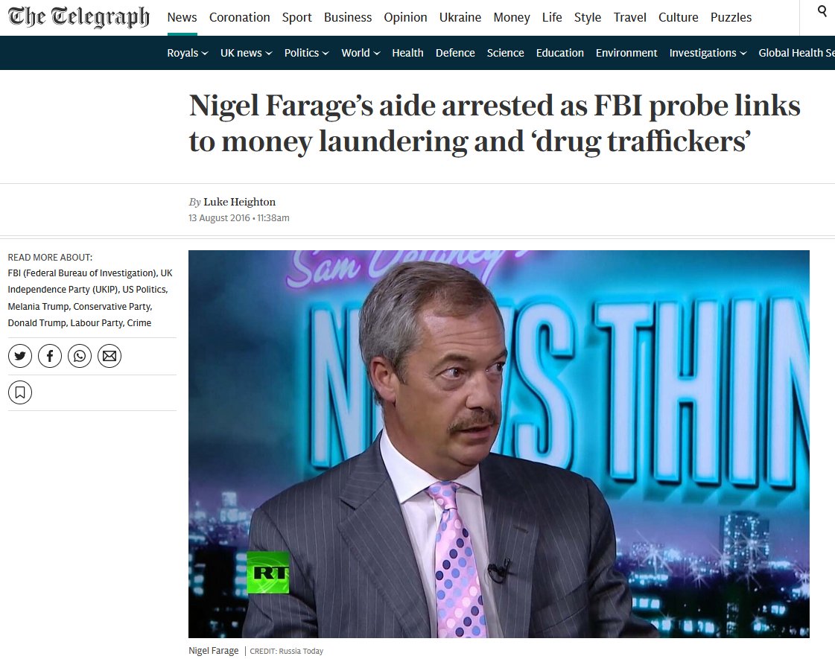The height and width of the screenshot is (659, 835).
Task: Open the Puzzles section
Action: click(731, 18)
